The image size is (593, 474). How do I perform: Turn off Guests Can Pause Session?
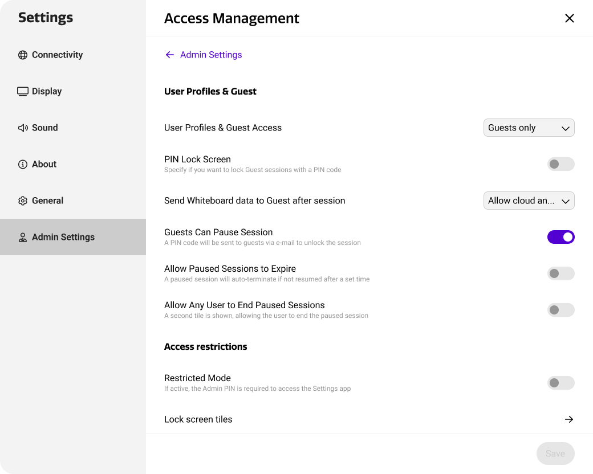[560, 237]
